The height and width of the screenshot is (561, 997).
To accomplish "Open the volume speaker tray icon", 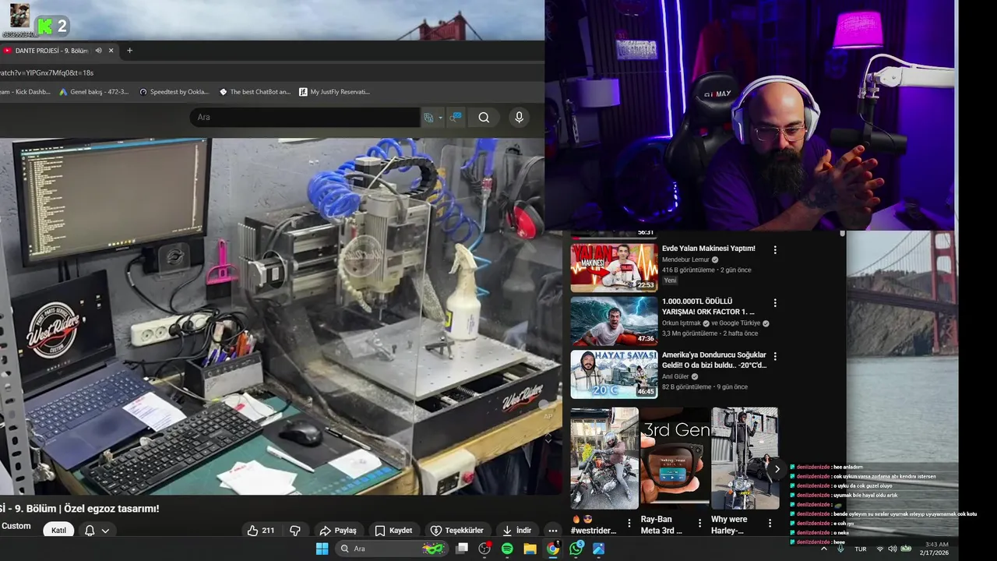I will (893, 549).
